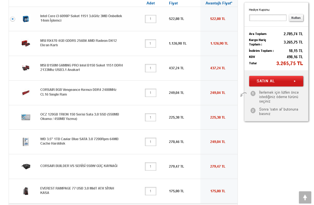
Task: Click the Avantajlı Fiyat column header
Action: point(219,3)
